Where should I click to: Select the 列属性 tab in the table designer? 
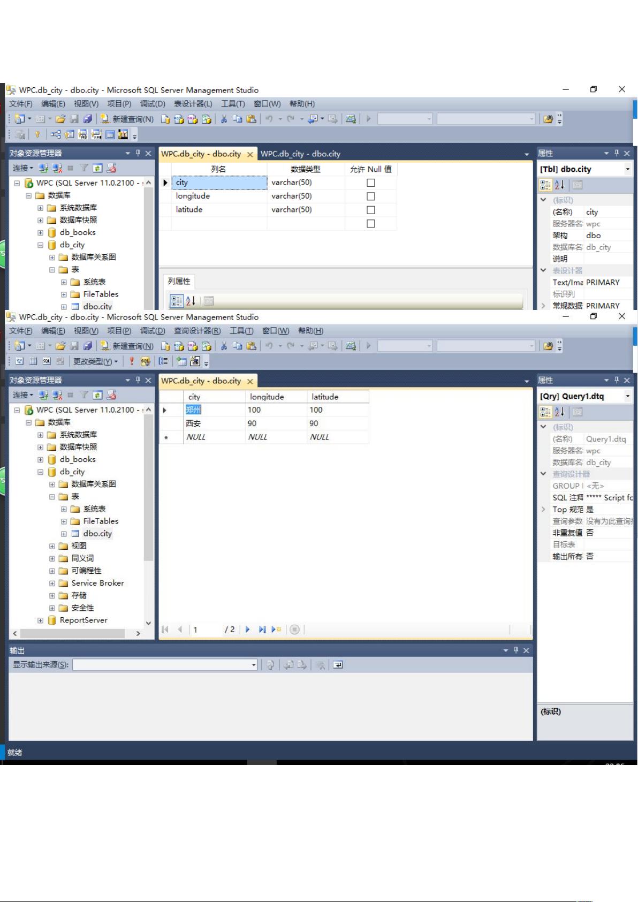coord(179,281)
